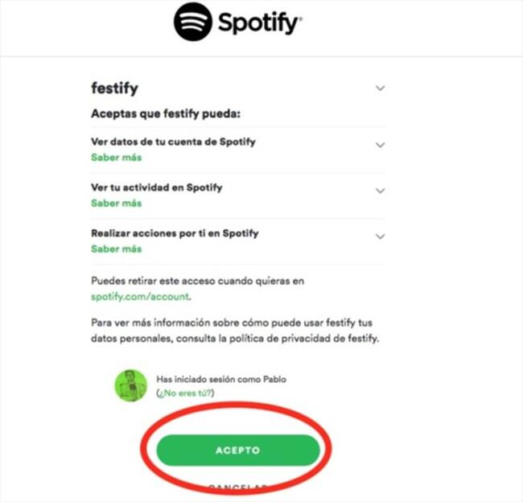The height and width of the screenshot is (502, 523).
Task: Click the Spotify circular logo icon
Action: click(x=193, y=22)
